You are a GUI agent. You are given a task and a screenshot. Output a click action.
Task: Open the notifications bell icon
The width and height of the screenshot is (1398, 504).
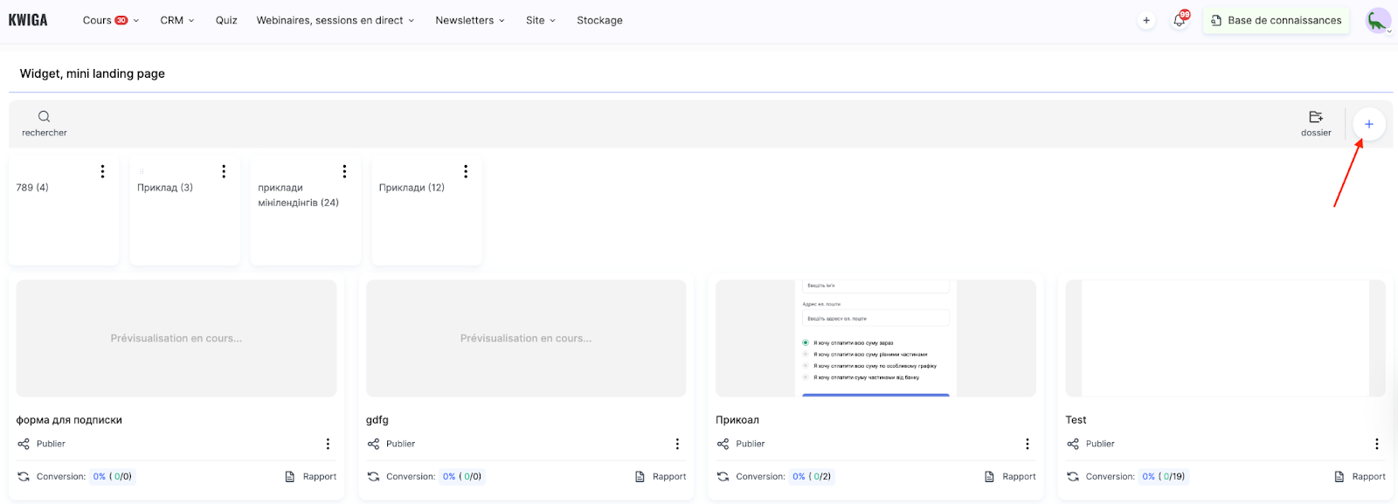click(1180, 20)
